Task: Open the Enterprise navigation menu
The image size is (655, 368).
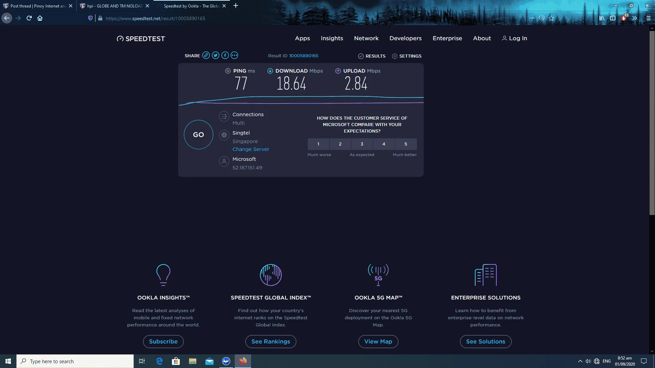Action: click(x=447, y=39)
